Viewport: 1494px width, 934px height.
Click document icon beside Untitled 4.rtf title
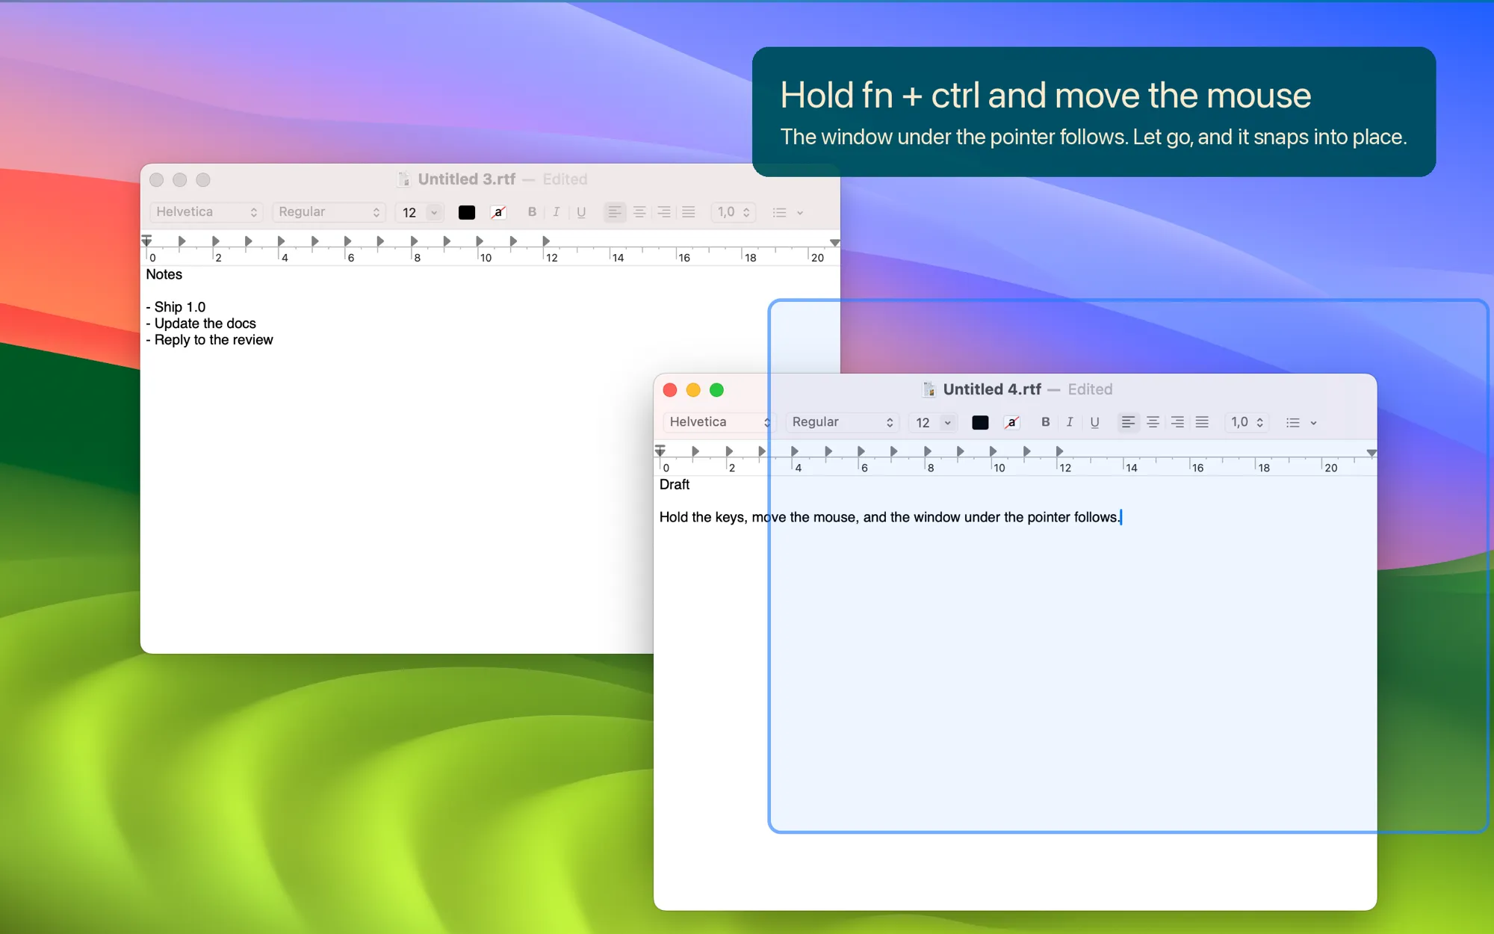(x=929, y=389)
